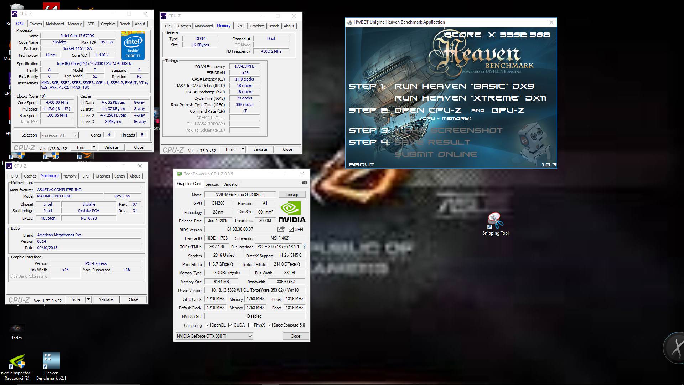Open the Sensors tab in GPU-Z
The height and width of the screenshot is (385, 684).
[x=212, y=184]
